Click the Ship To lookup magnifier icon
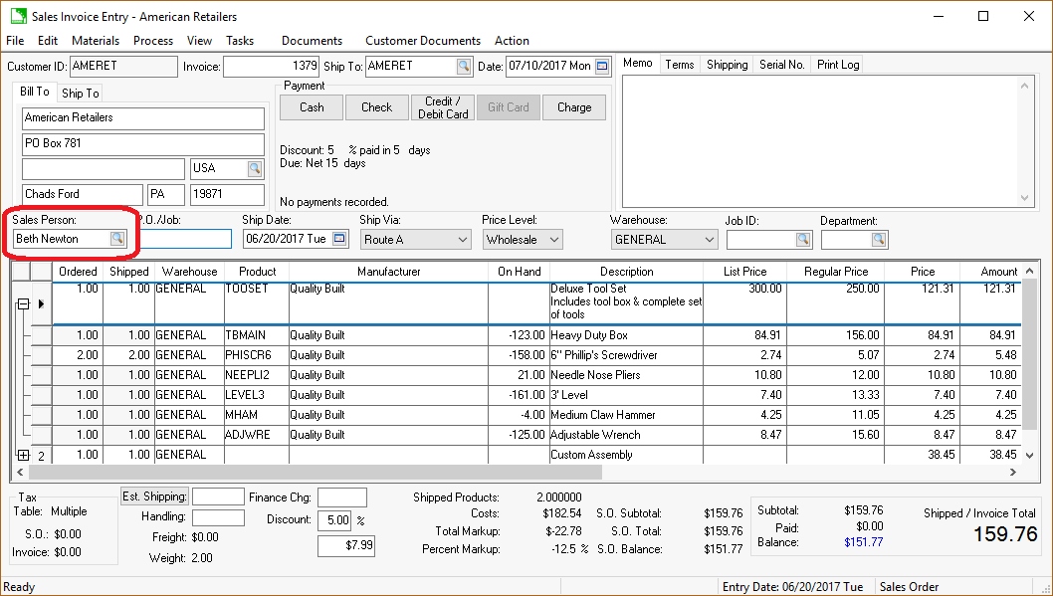Screen dimensions: 1053x596 464,67
